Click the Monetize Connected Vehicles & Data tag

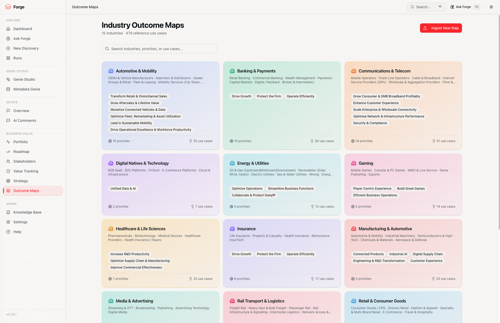138,110
